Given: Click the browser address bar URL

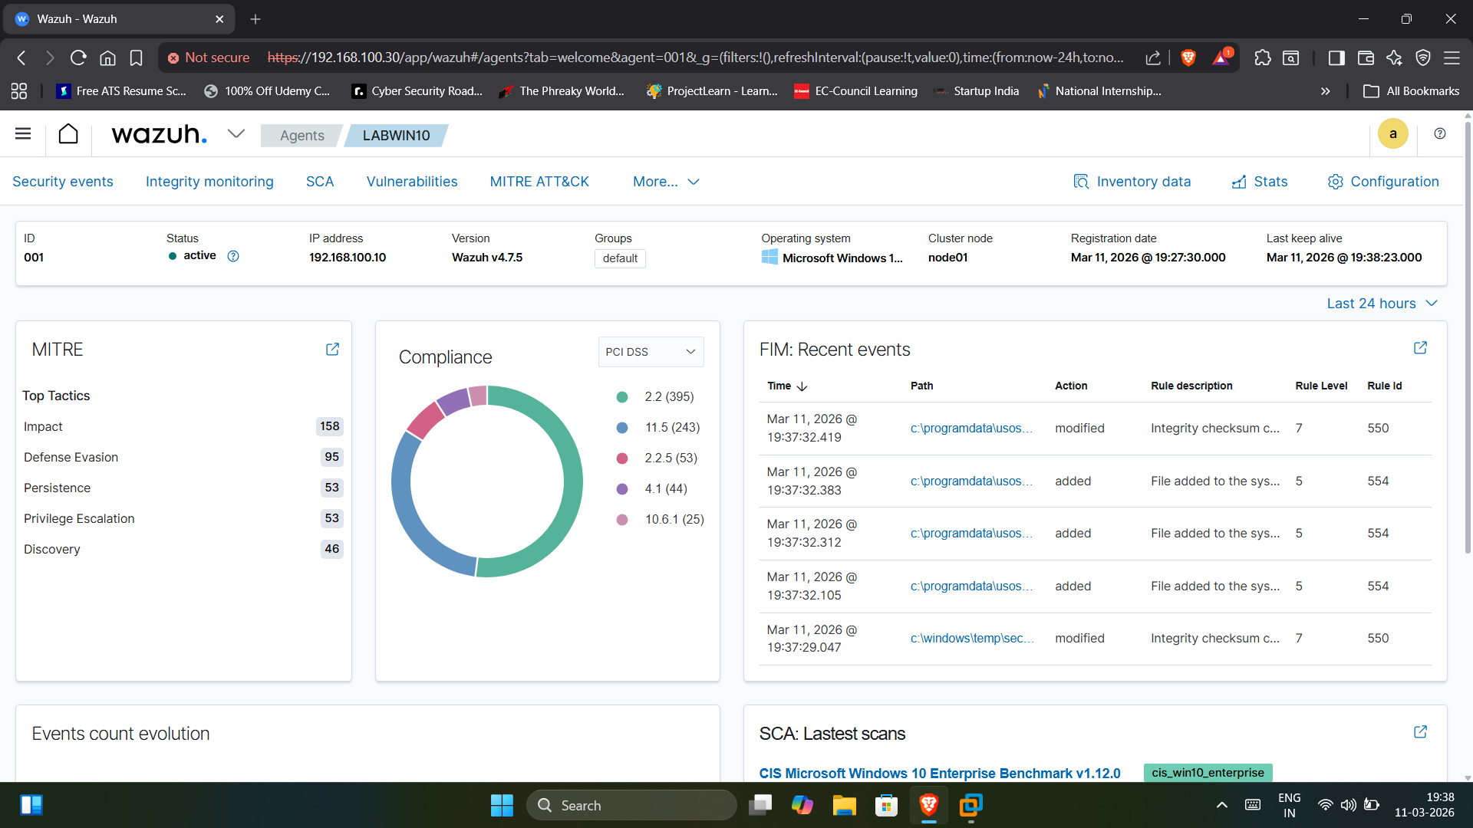Looking at the screenshot, I should 695,58.
